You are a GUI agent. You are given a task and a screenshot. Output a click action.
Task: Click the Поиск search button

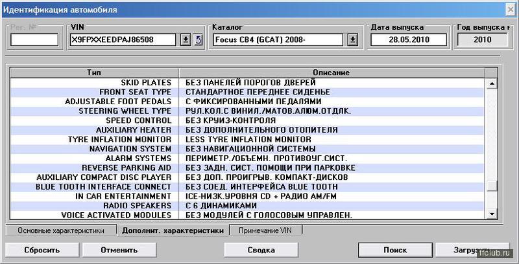coord(395,250)
